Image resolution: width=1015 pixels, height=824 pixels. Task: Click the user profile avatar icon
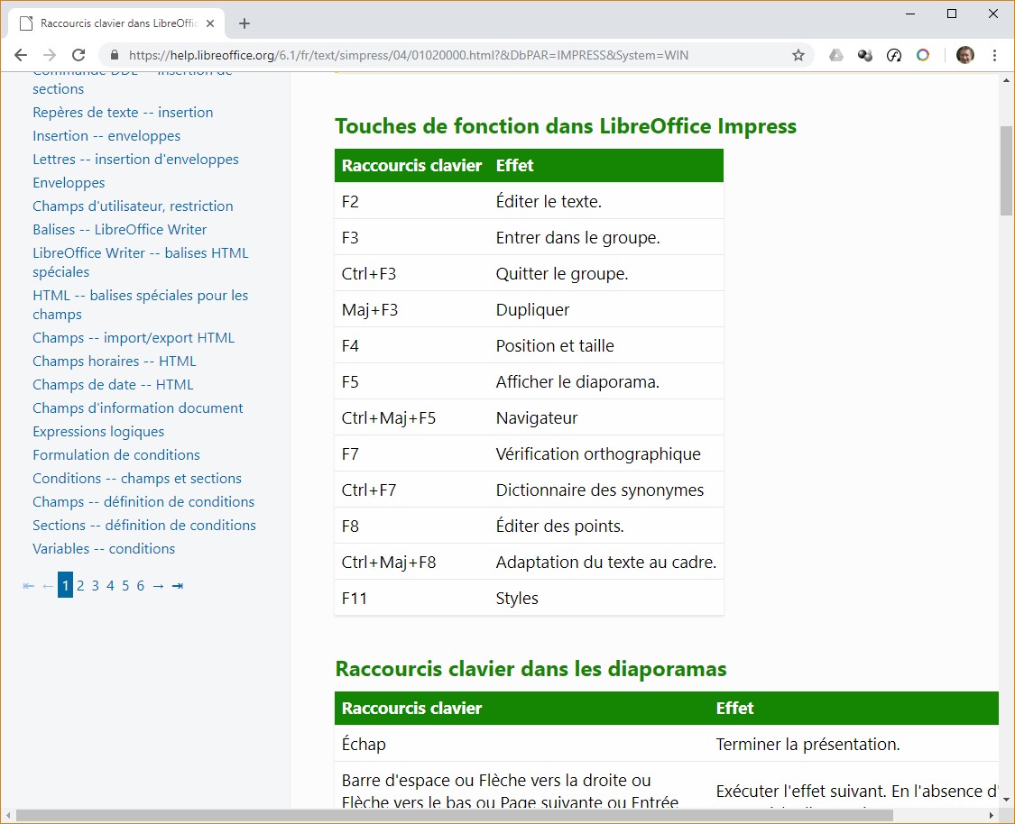tap(964, 55)
